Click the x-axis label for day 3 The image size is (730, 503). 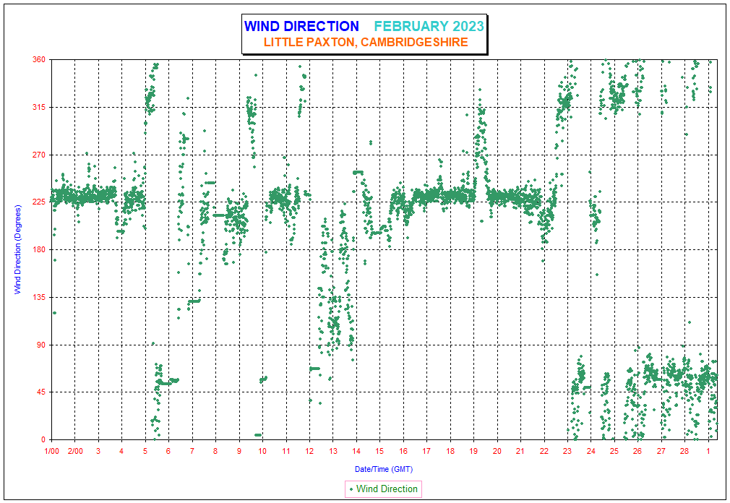point(98,451)
